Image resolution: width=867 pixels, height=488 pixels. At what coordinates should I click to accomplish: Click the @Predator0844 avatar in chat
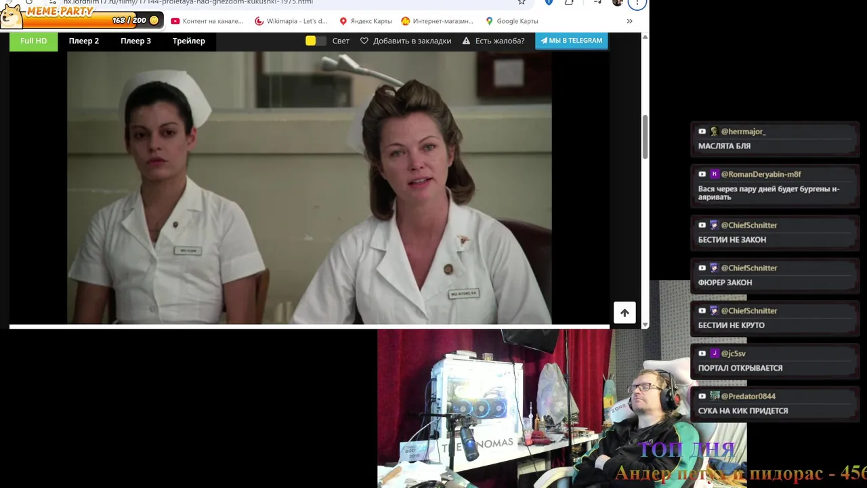[x=713, y=396]
